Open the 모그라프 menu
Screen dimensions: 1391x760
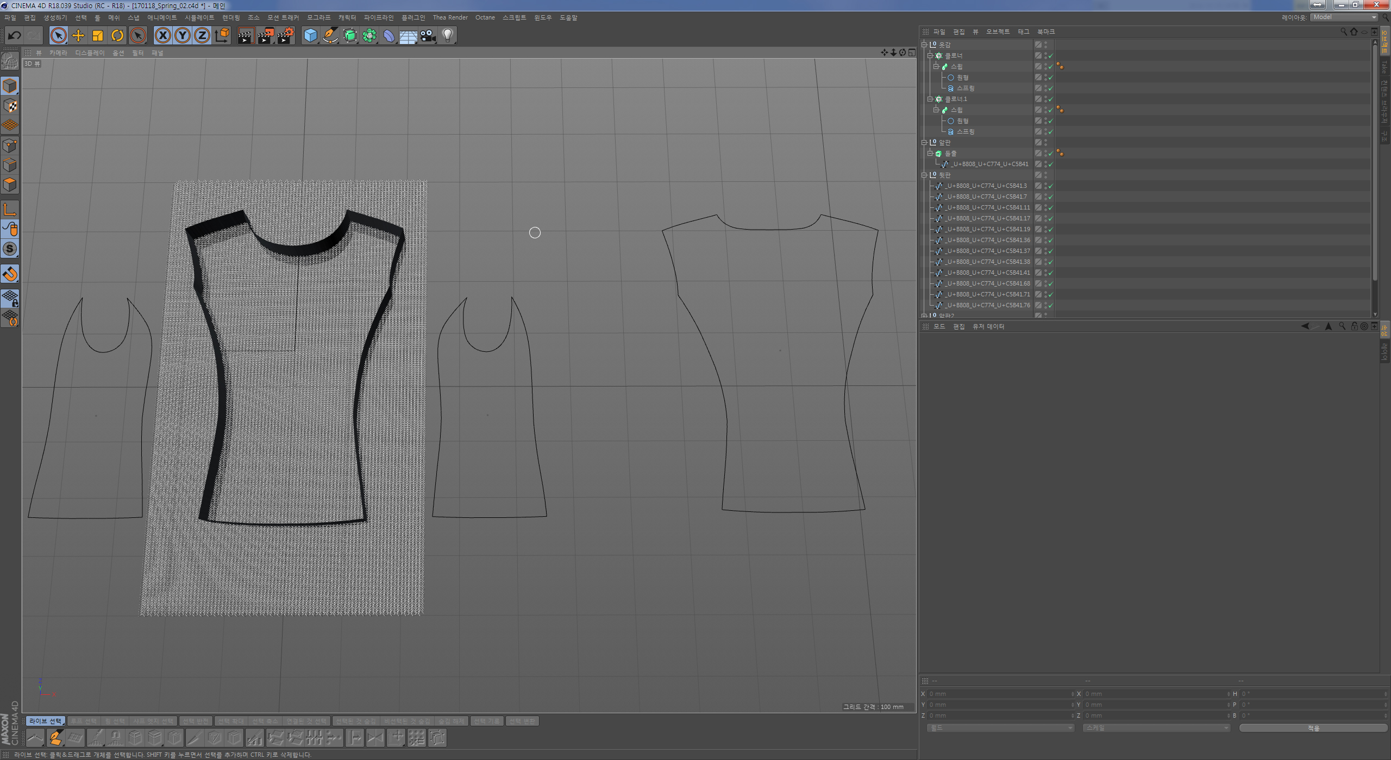(x=319, y=17)
